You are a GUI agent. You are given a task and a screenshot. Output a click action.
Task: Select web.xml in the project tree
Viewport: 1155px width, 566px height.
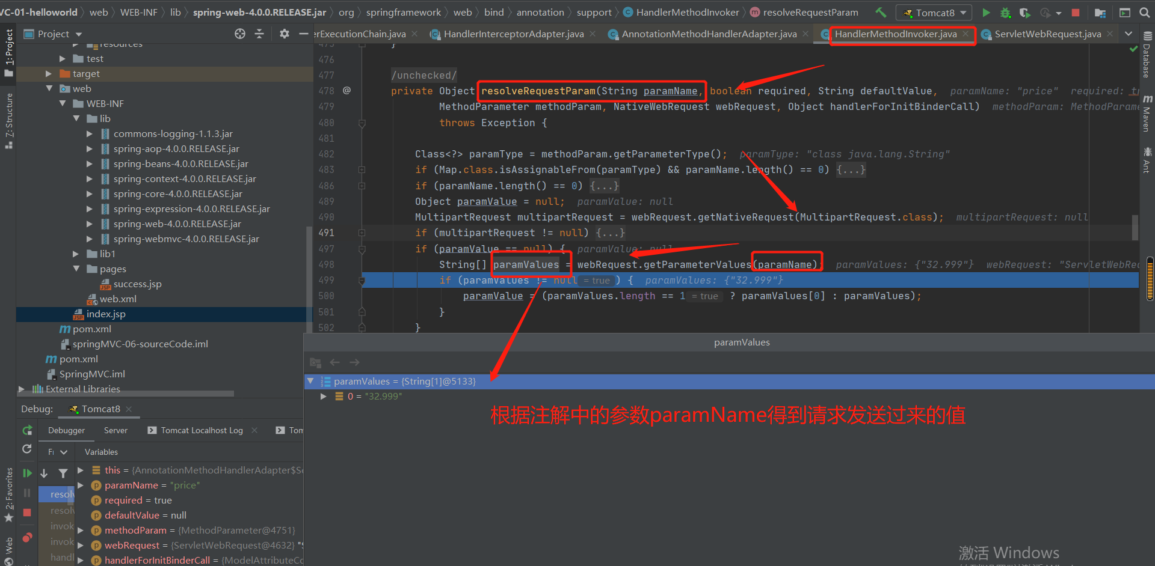[x=118, y=299]
